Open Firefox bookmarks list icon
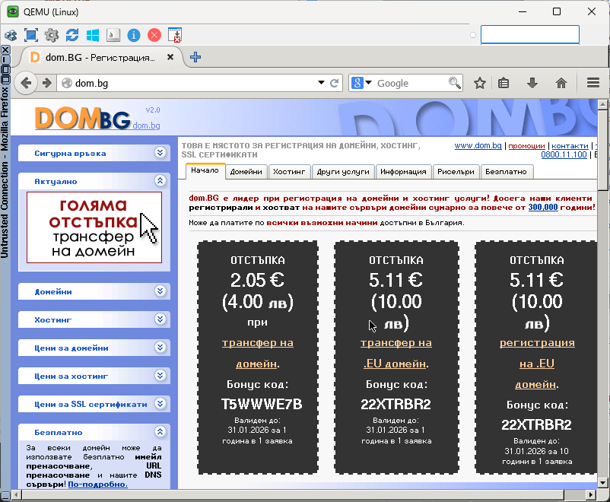 click(504, 83)
